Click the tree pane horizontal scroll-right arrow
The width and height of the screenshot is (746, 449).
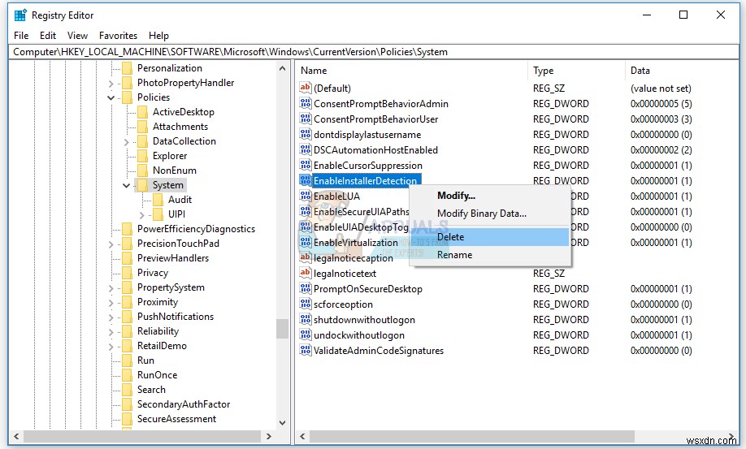coord(269,436)
